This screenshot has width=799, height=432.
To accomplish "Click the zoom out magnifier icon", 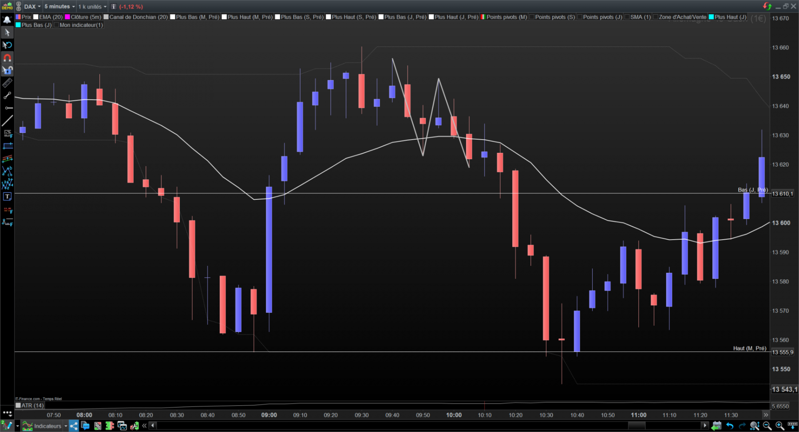I will (767, 426).
